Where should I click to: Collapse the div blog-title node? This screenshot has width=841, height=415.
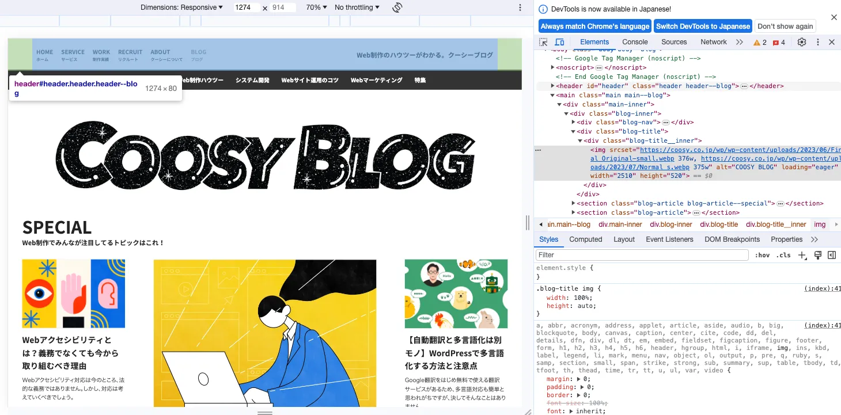click(573, 132)
